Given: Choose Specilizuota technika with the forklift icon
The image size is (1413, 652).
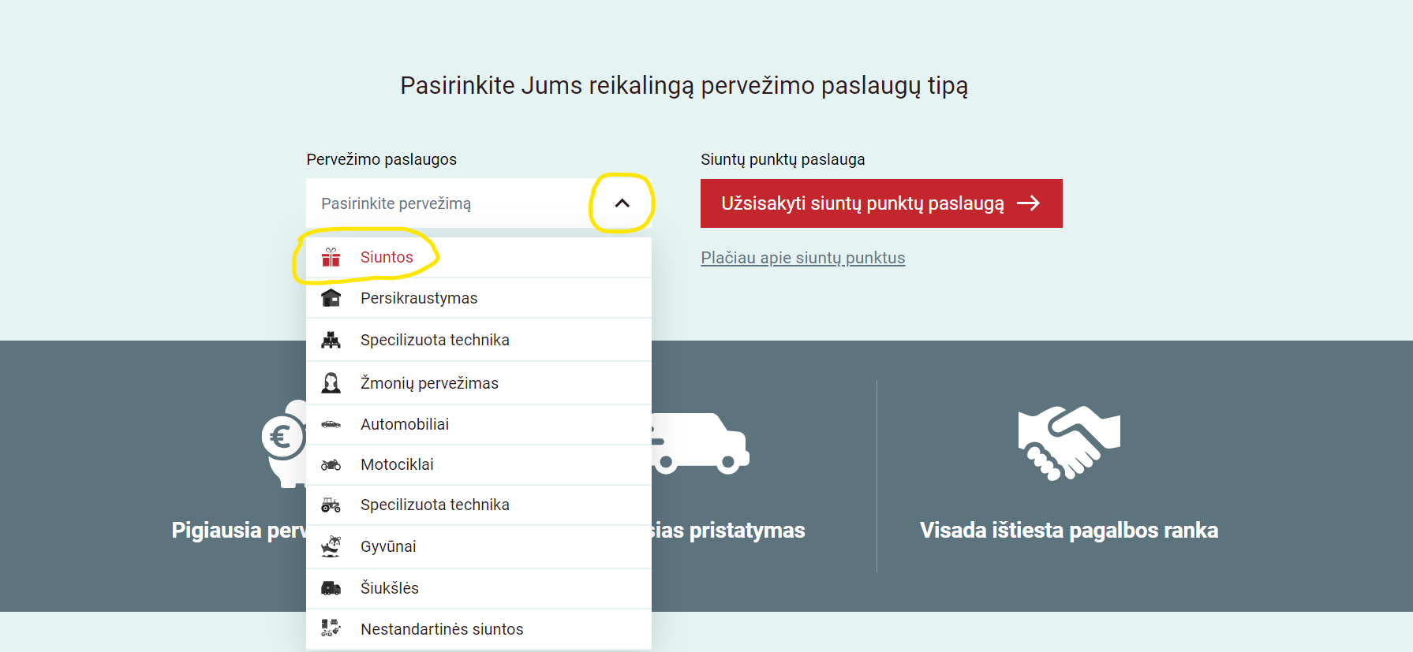Looking at the screenshot, I should pos(435,340).
